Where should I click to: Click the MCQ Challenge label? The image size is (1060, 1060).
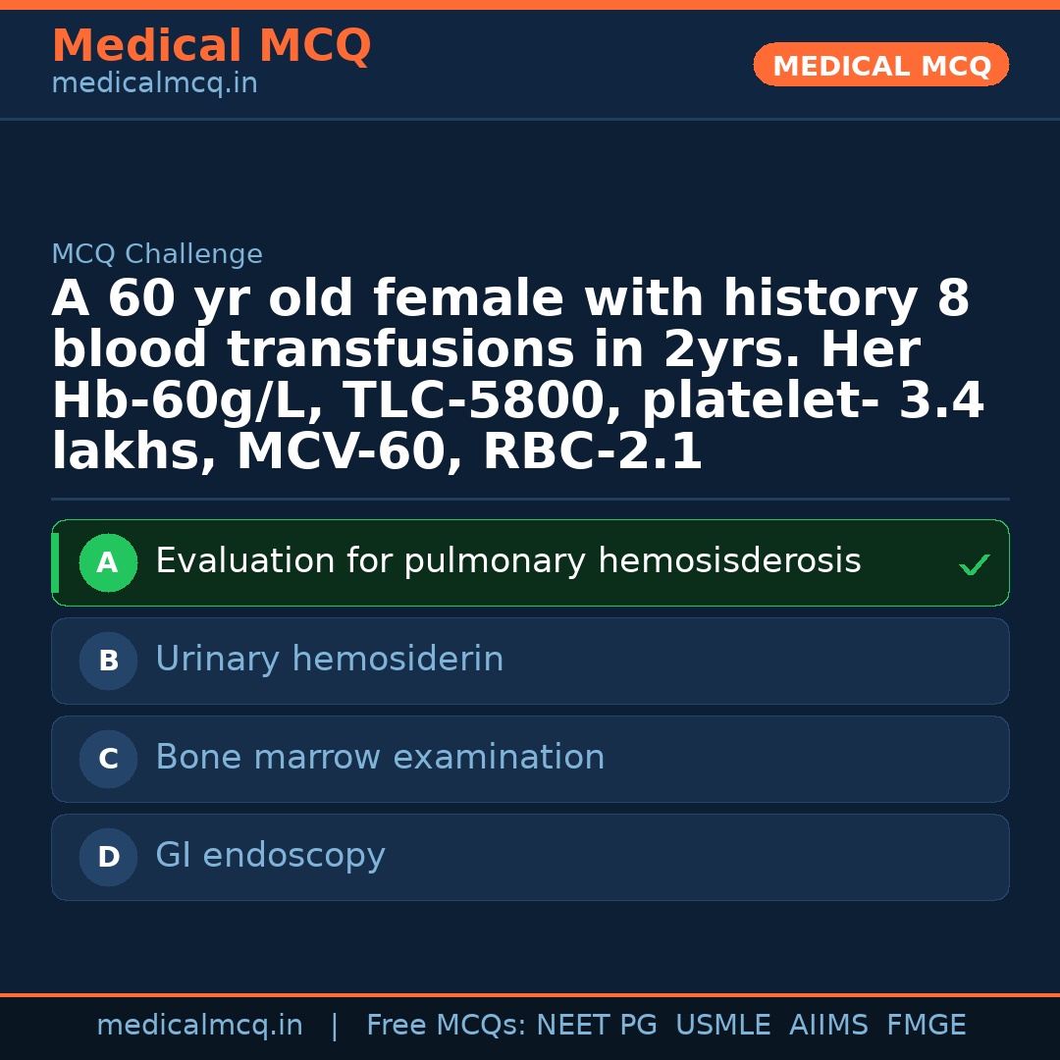[157, 253]
